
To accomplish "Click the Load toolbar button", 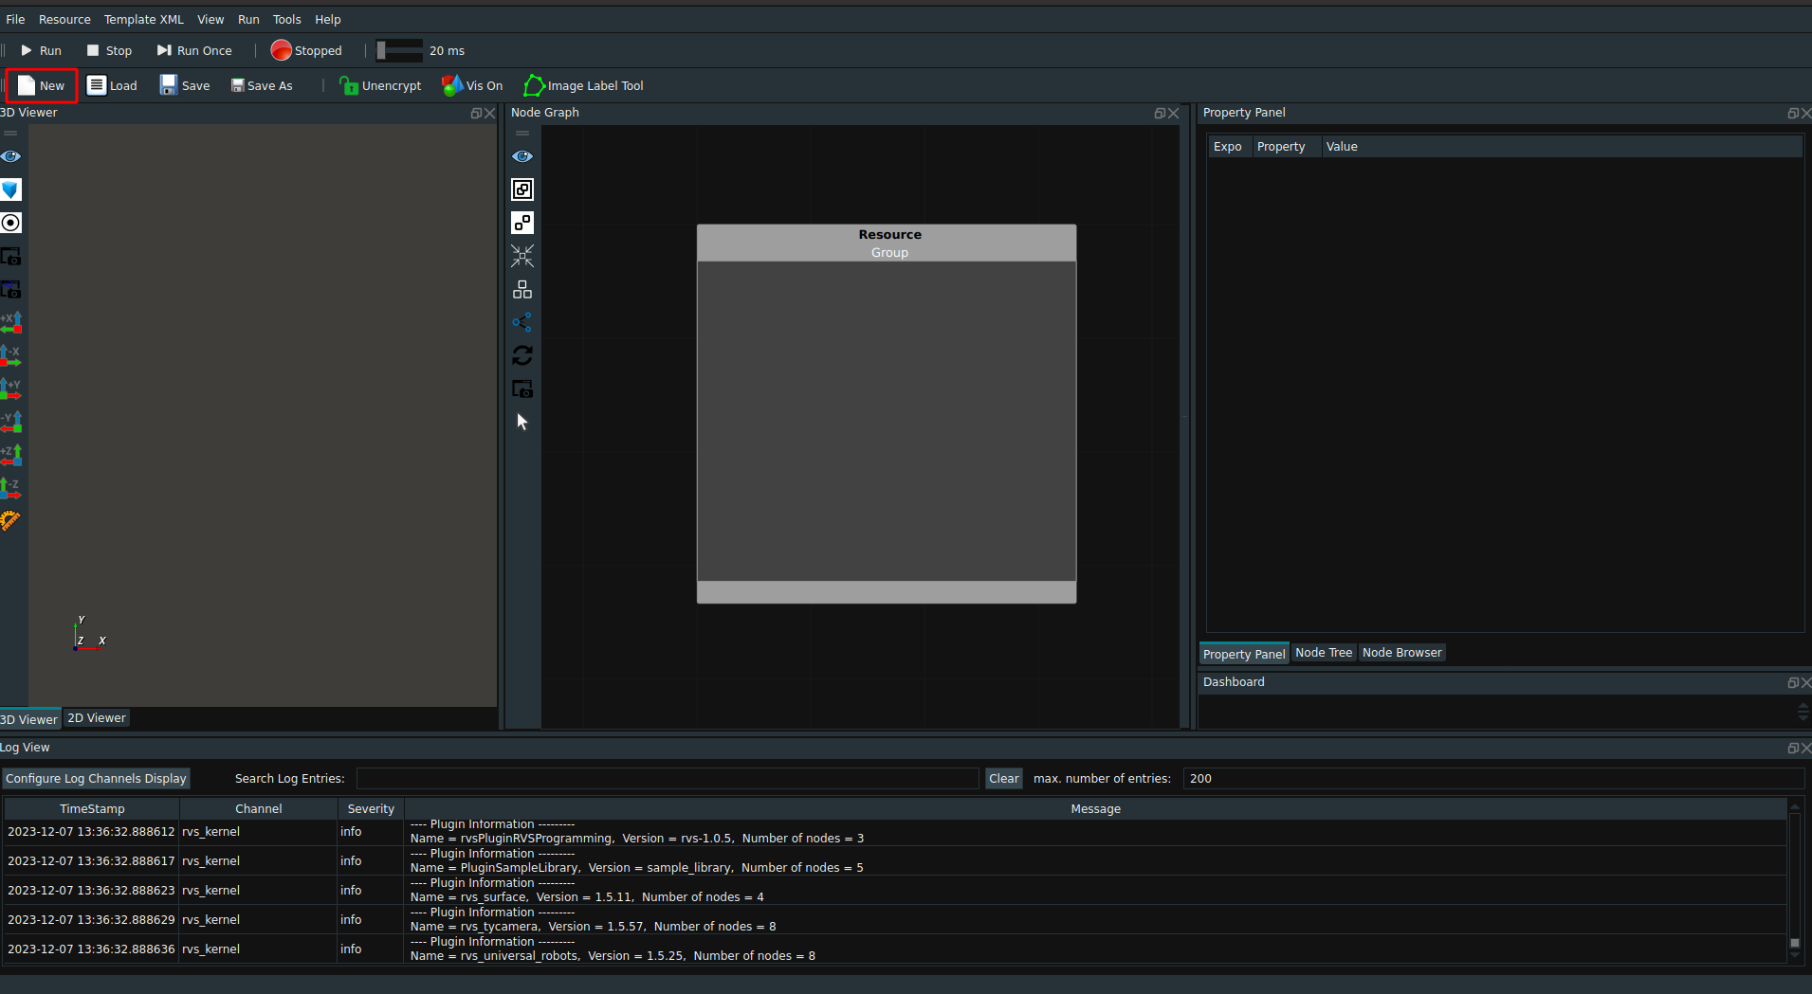I will [x=112, y=85].
